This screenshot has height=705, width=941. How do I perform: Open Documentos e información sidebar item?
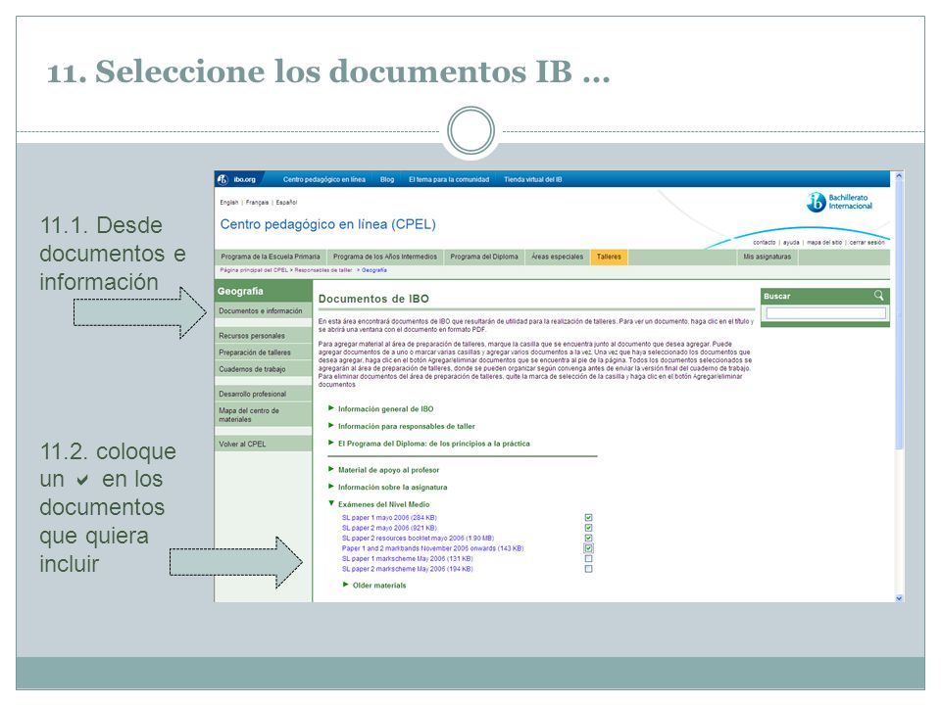264,310
